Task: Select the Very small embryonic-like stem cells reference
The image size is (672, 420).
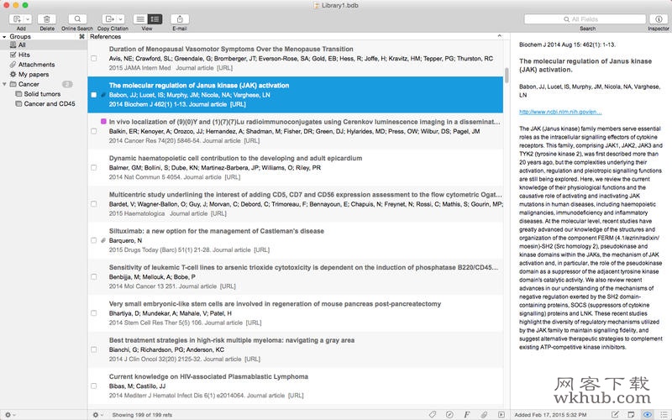Action: 296,313
